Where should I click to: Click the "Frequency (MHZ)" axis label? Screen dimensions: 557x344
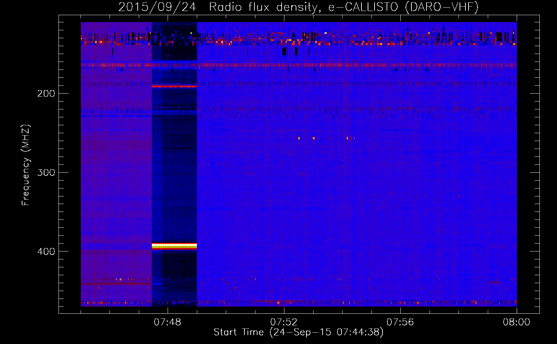(x=25, y=165)
